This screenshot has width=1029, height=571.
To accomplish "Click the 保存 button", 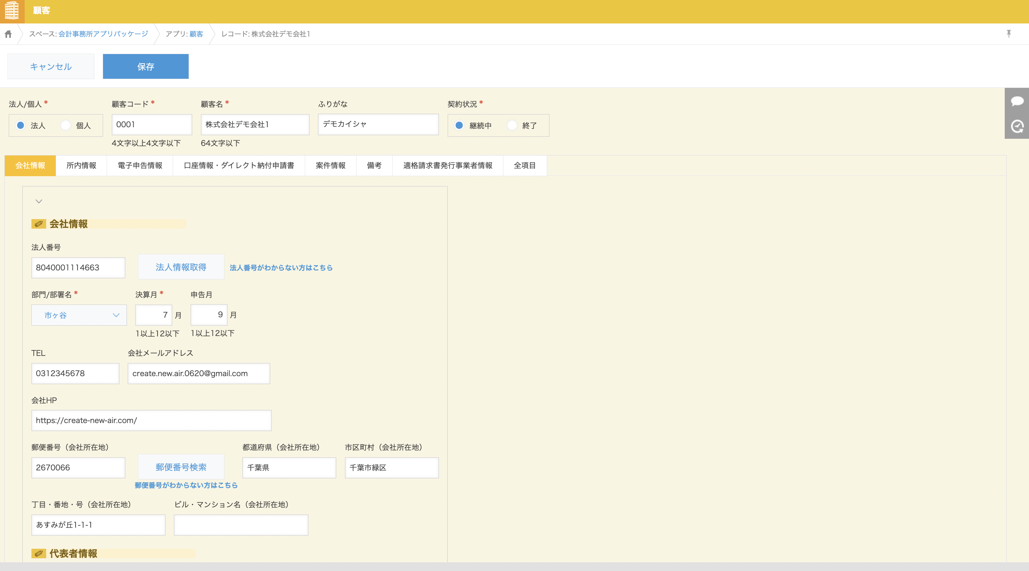I will pos(145,66).
